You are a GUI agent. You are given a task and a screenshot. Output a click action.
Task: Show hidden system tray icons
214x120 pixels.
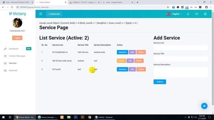coord(185,117)
